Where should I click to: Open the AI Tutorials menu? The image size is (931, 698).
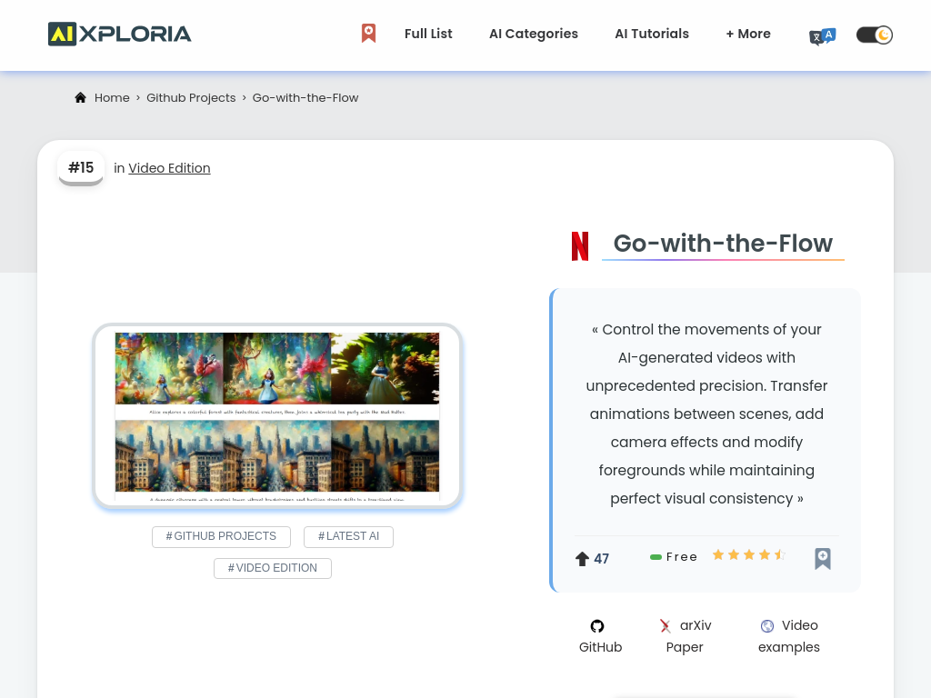tap(651, 34)
